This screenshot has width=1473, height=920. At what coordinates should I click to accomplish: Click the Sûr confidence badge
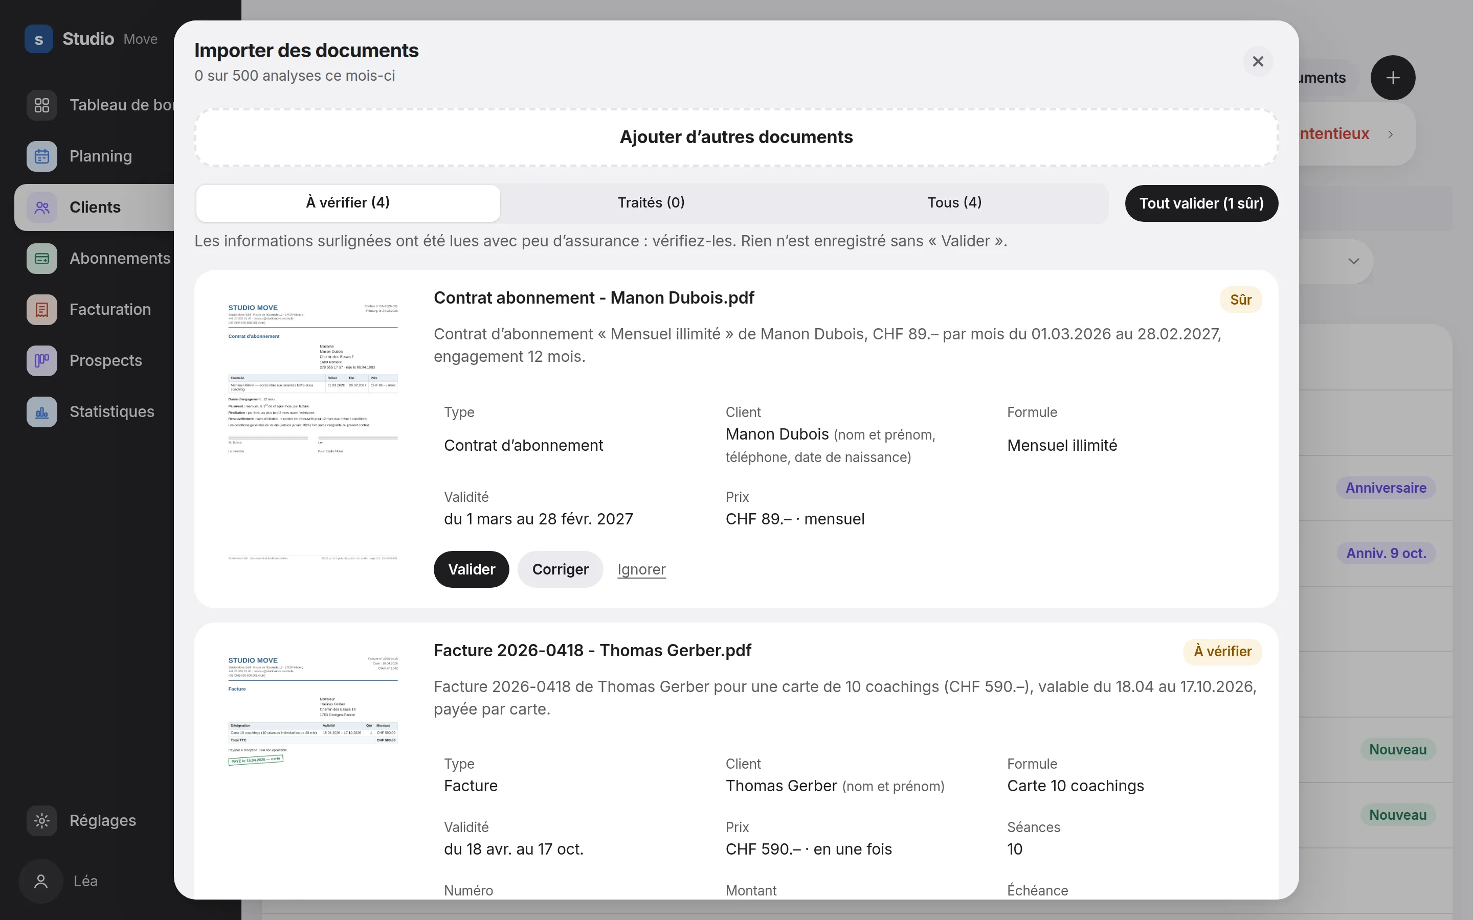click(x=1240, y=300)
